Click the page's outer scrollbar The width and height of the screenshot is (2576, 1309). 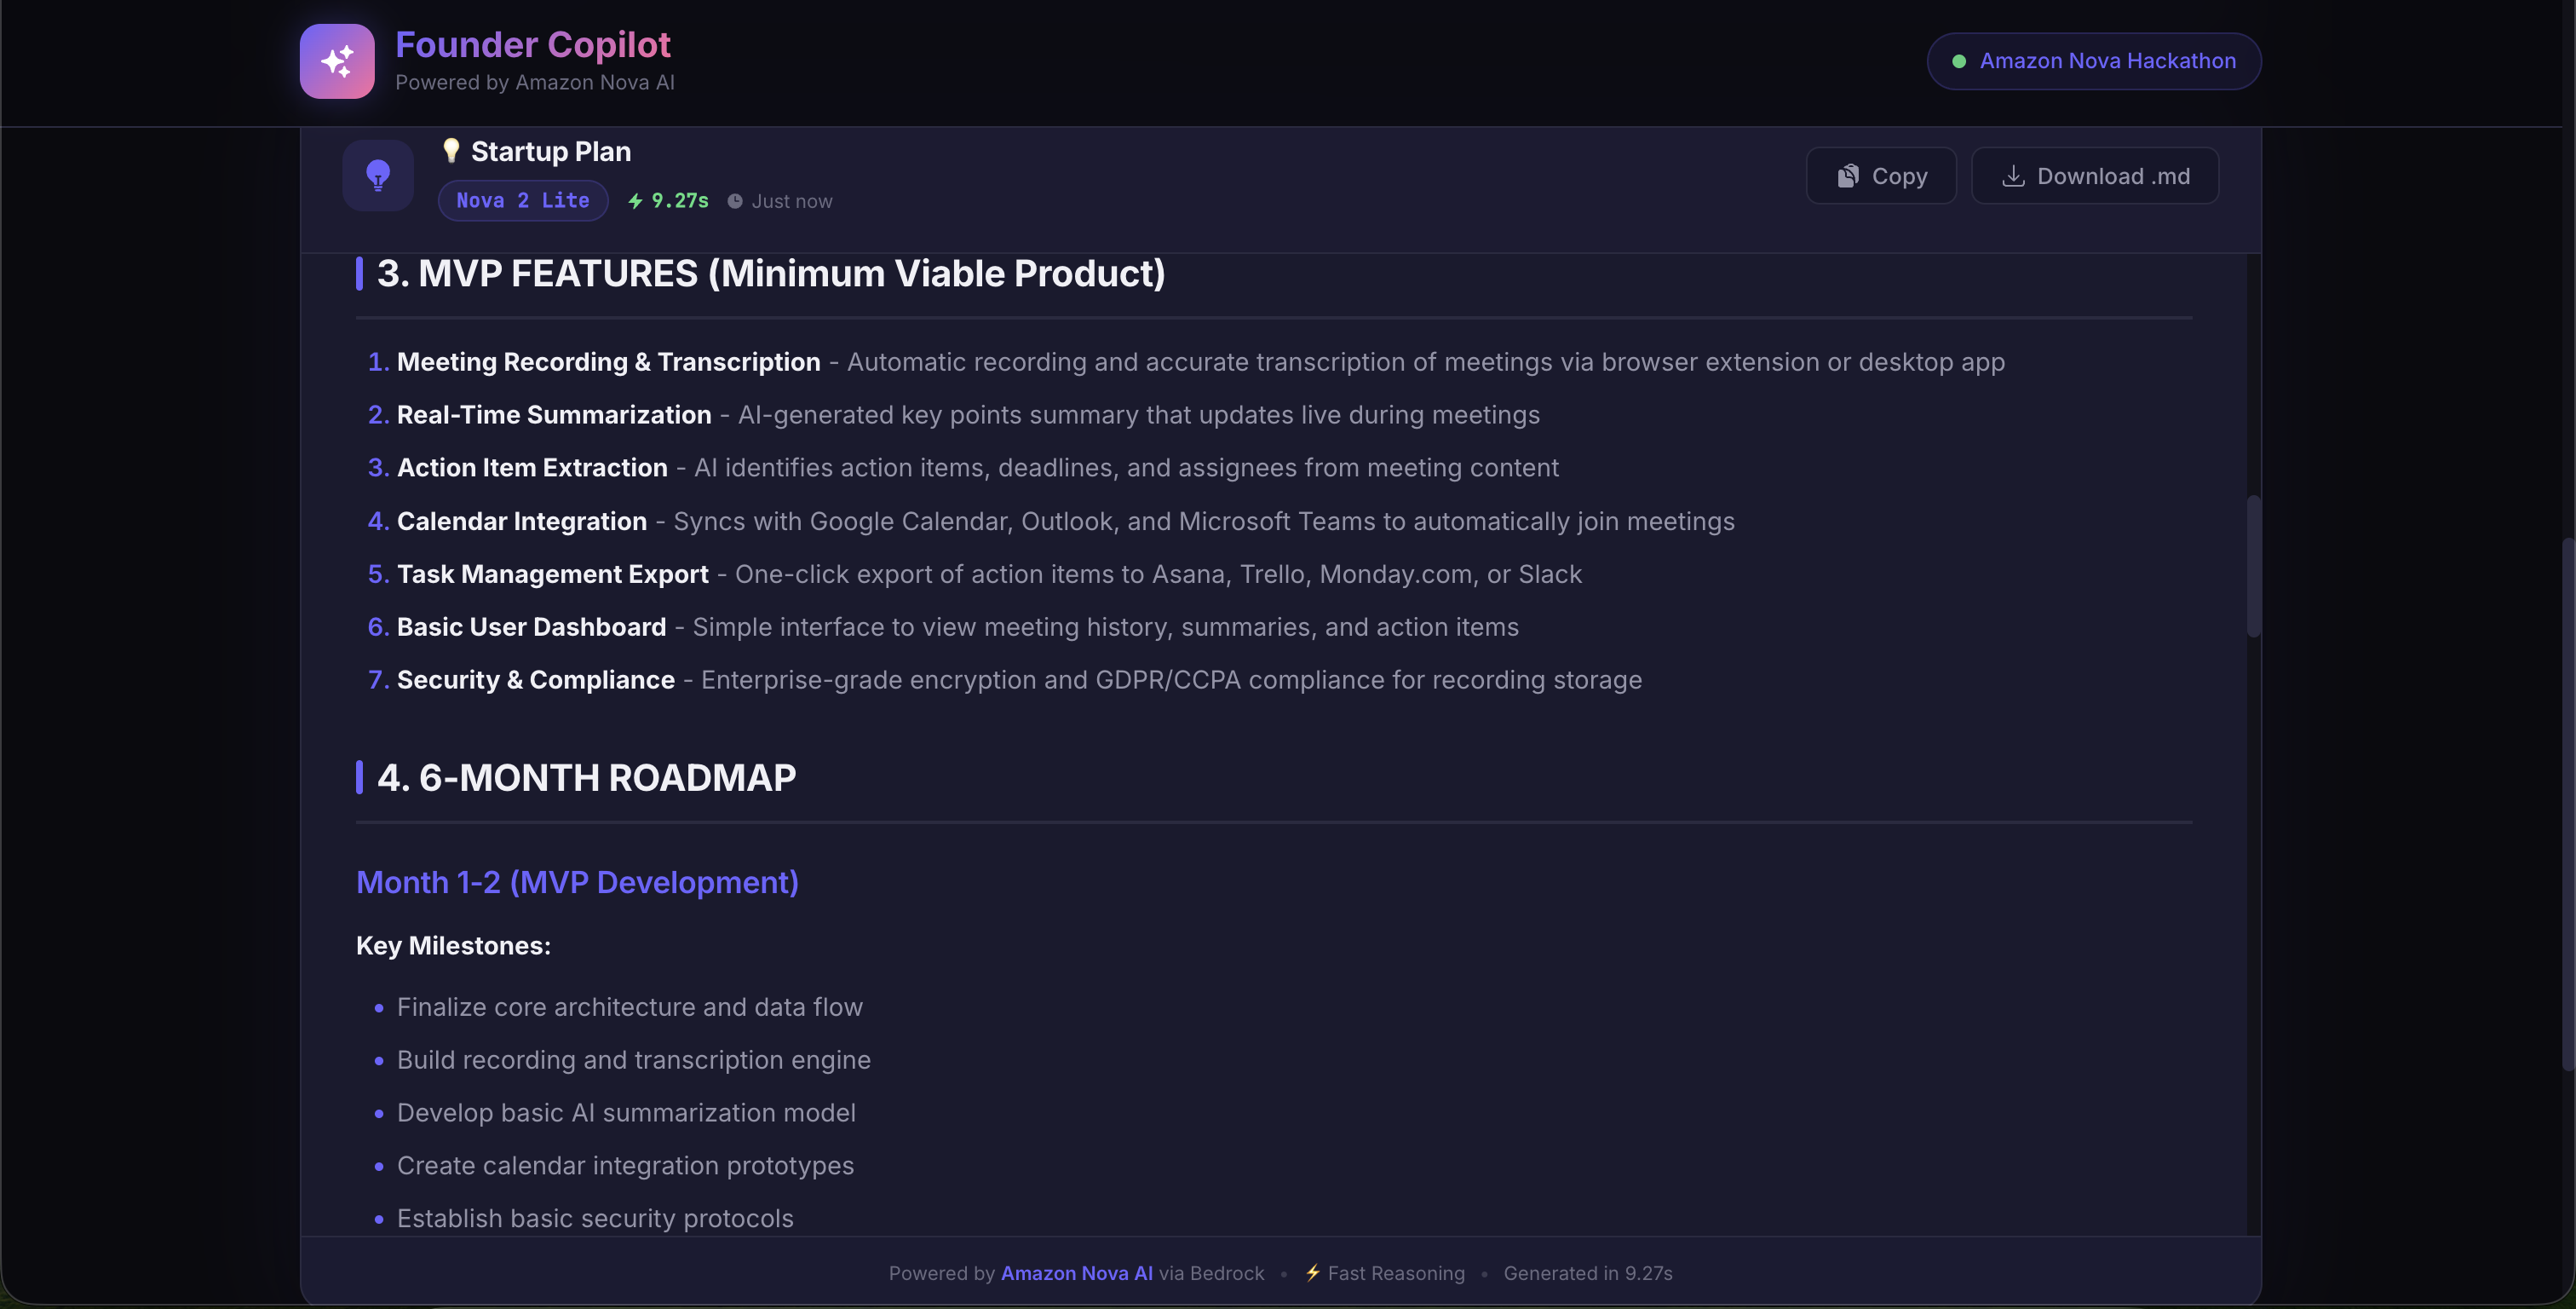click(x=2567, y=800)
